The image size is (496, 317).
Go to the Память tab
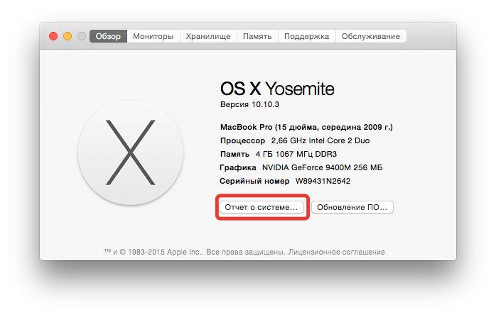coord(257,36)
